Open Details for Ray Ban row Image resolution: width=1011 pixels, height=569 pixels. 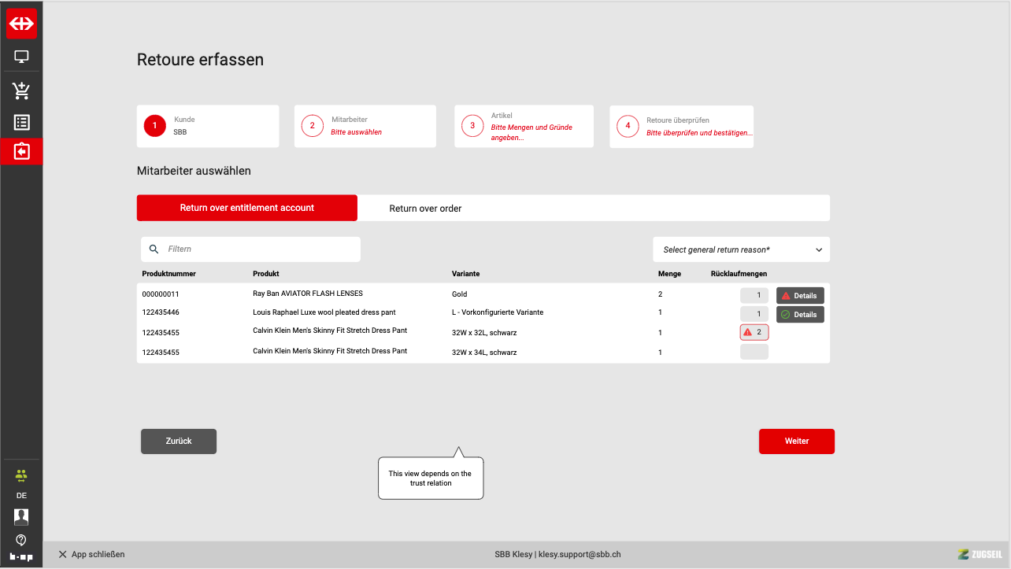pos(800,296)
